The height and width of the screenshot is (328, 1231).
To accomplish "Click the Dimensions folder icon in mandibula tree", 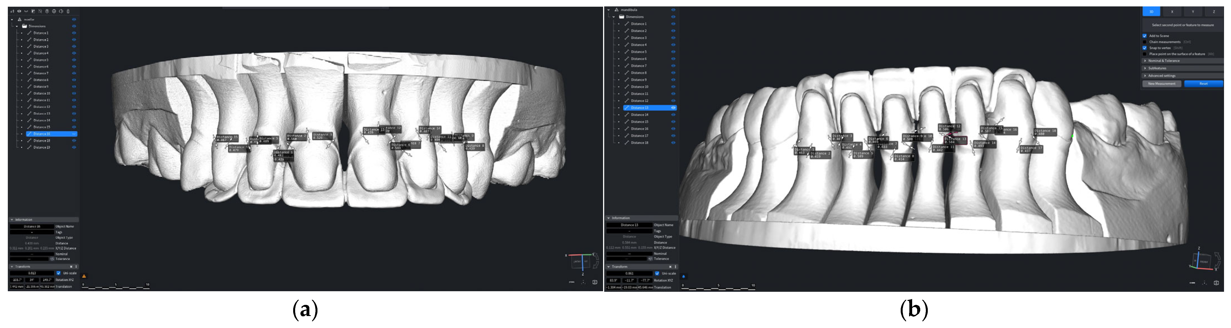I will (x=622, y=17).
